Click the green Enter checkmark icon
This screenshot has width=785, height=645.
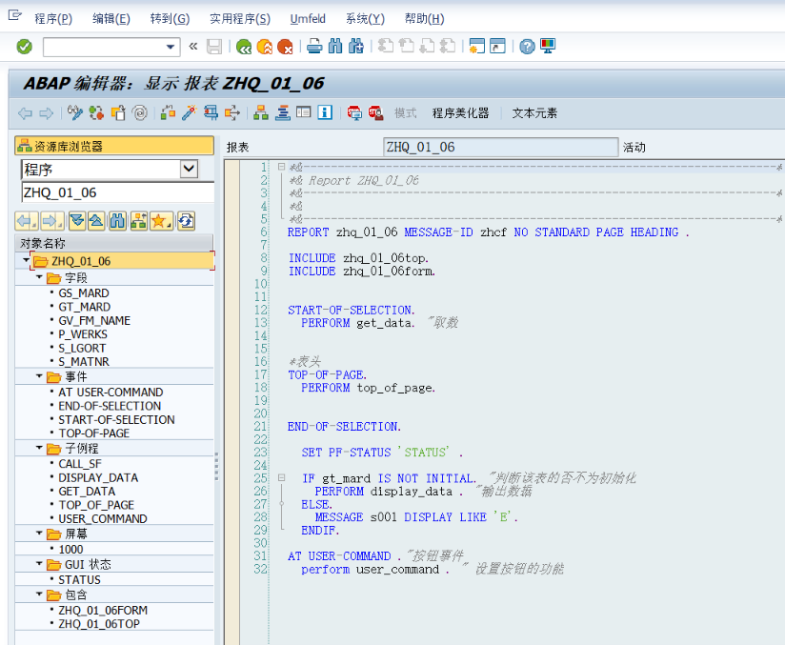coord(24,47)
